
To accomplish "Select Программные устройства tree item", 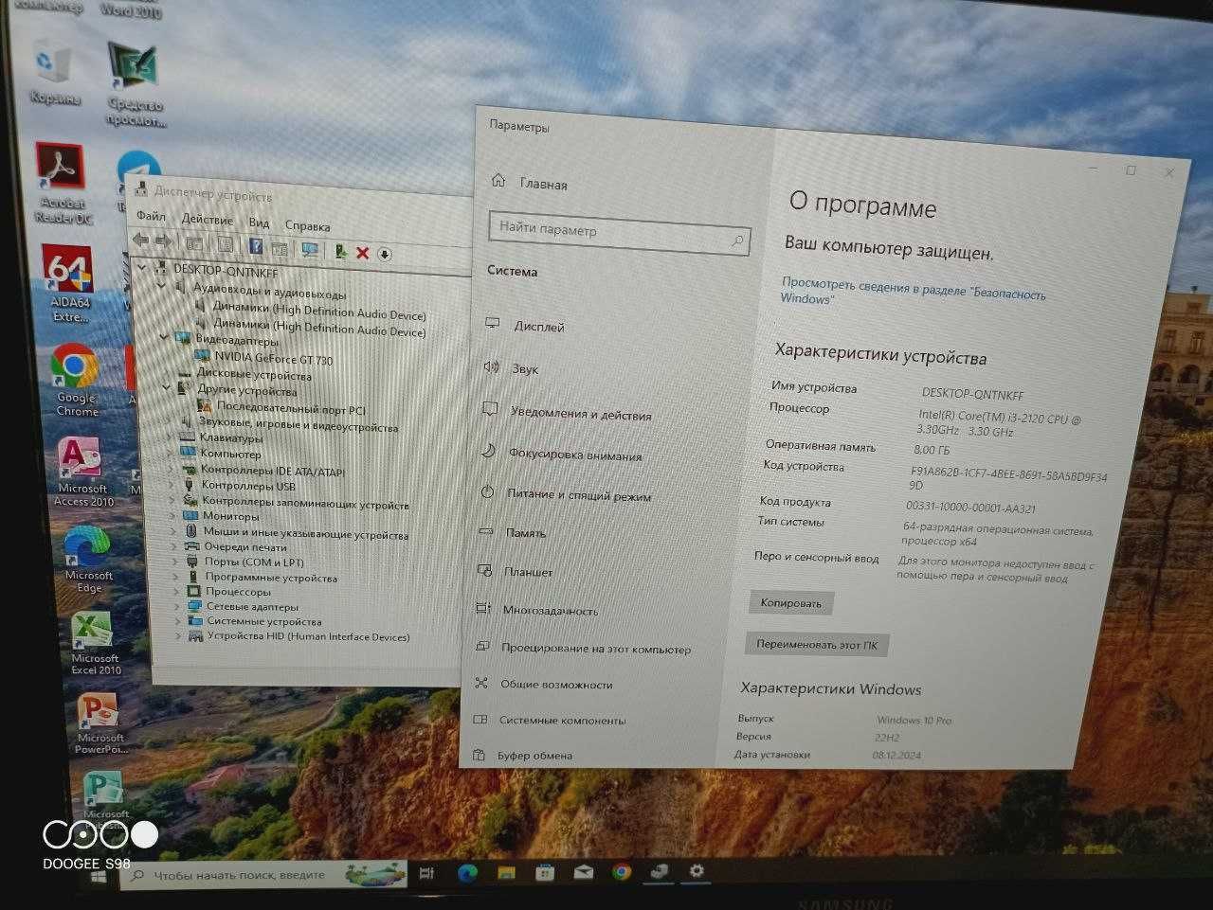I will 270,578.
